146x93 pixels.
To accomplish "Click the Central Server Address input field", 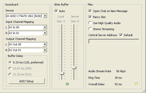I will [x=114, y=41].
